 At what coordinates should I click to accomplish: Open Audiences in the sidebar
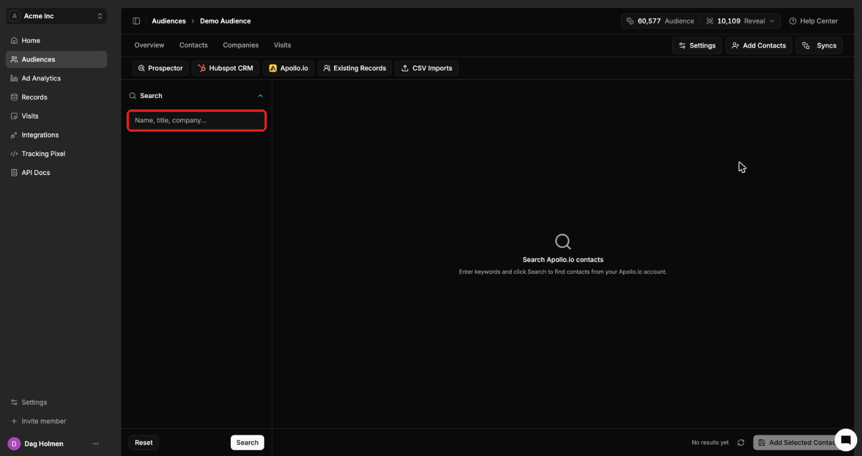pyautogui.click(x=56, y=59)
